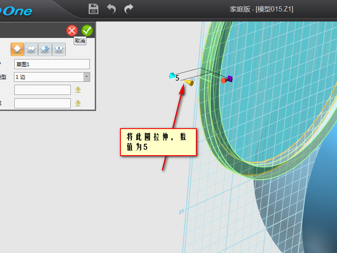Click the save file icon
This screenshot has width=337, height=253.
coord(94,8)
